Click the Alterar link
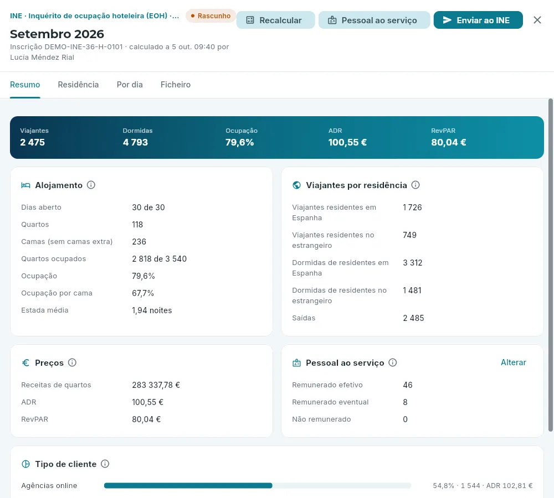This screenshot has width=554, height=498. point(514,362)
